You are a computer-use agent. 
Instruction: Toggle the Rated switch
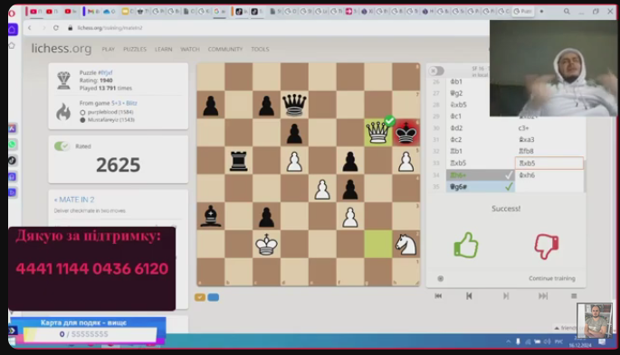coord(62,146)
